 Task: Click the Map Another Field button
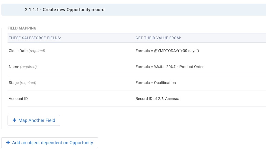click(x=34, y=120)
